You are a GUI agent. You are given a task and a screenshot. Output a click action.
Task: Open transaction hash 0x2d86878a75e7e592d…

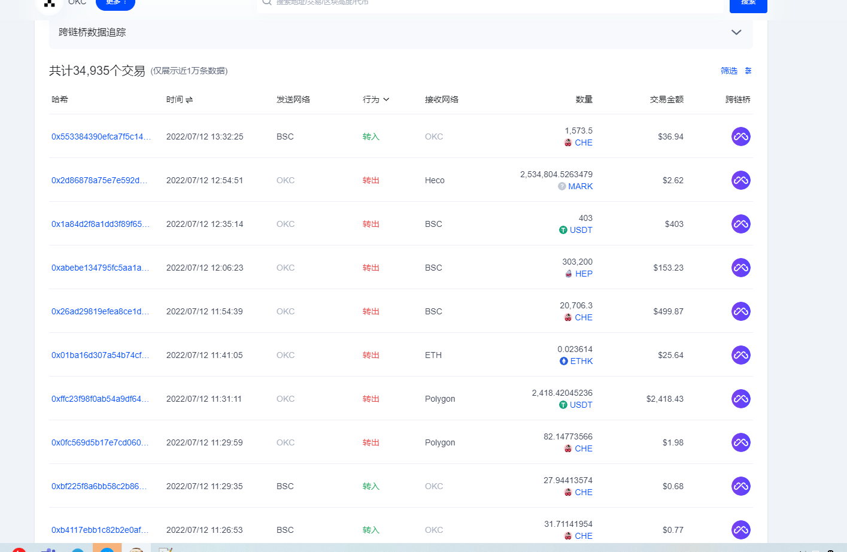(99, 180)
